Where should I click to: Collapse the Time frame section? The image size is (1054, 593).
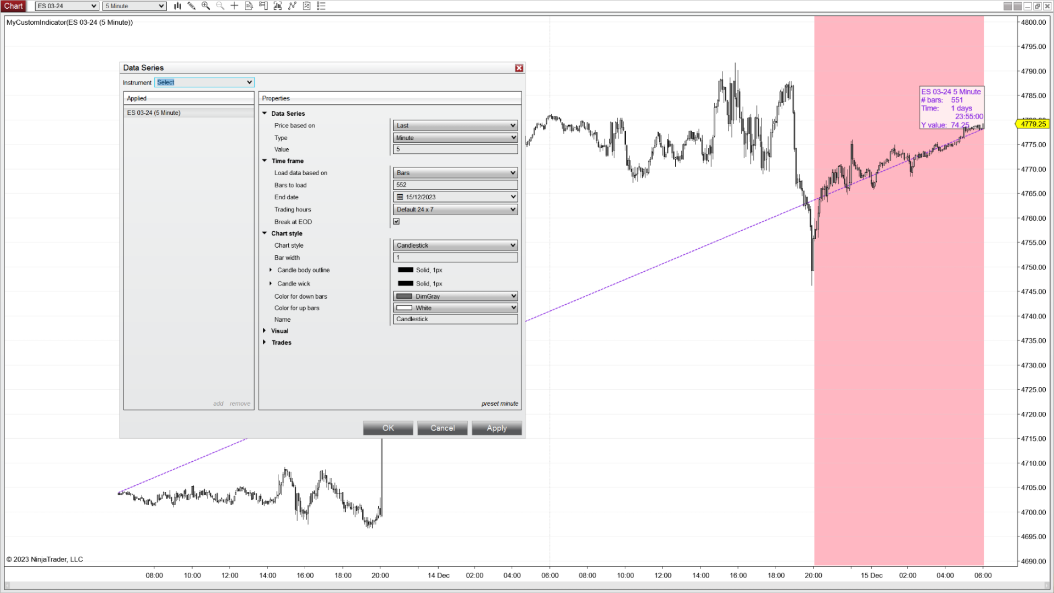[265, 161]
